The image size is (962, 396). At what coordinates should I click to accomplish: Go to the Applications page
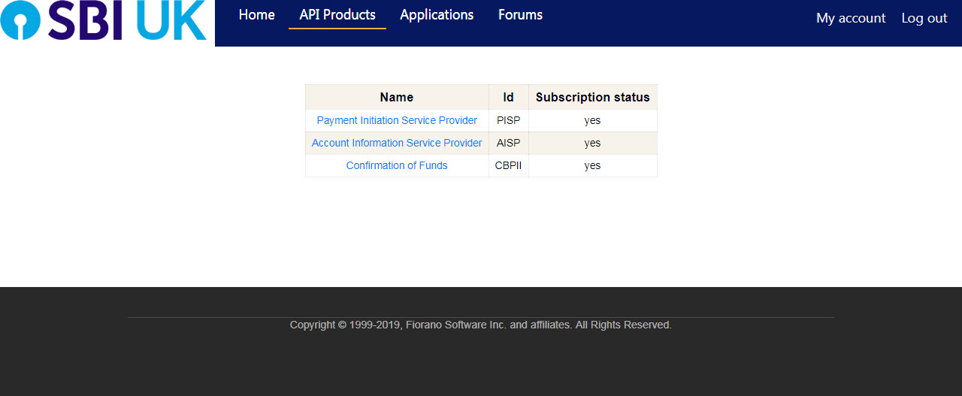coord(437,15)
